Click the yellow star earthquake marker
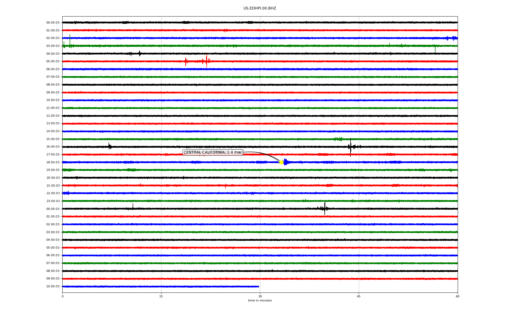520x325 pixels. 281,162
